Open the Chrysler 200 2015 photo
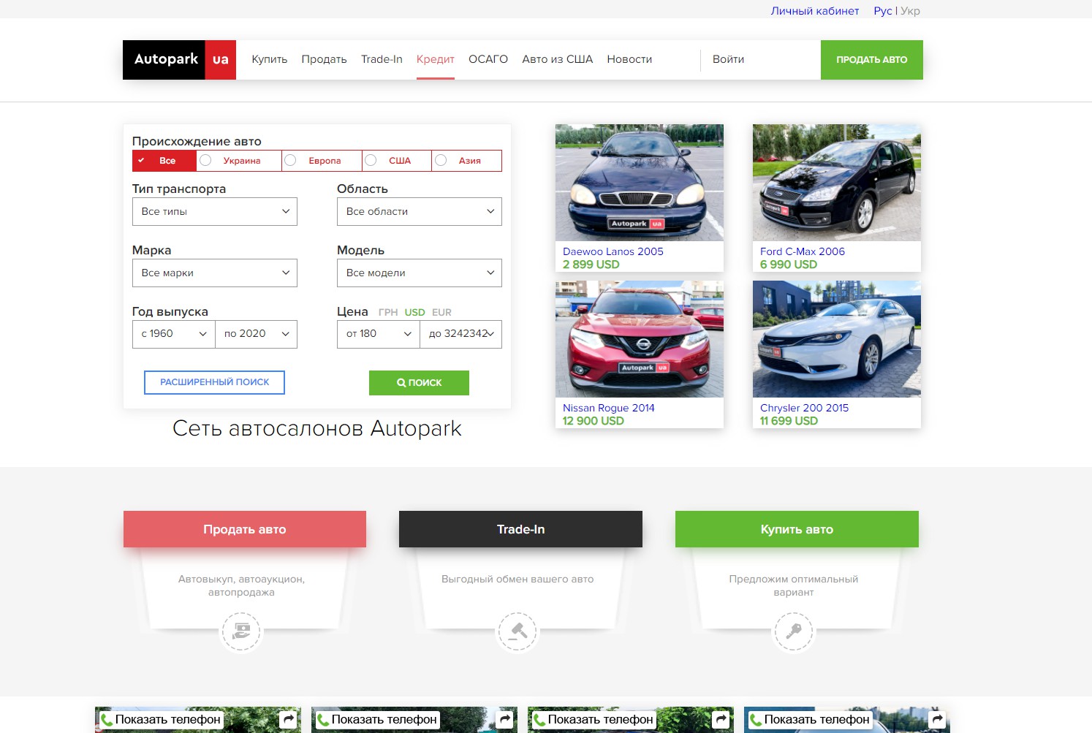 pos(837,339)
